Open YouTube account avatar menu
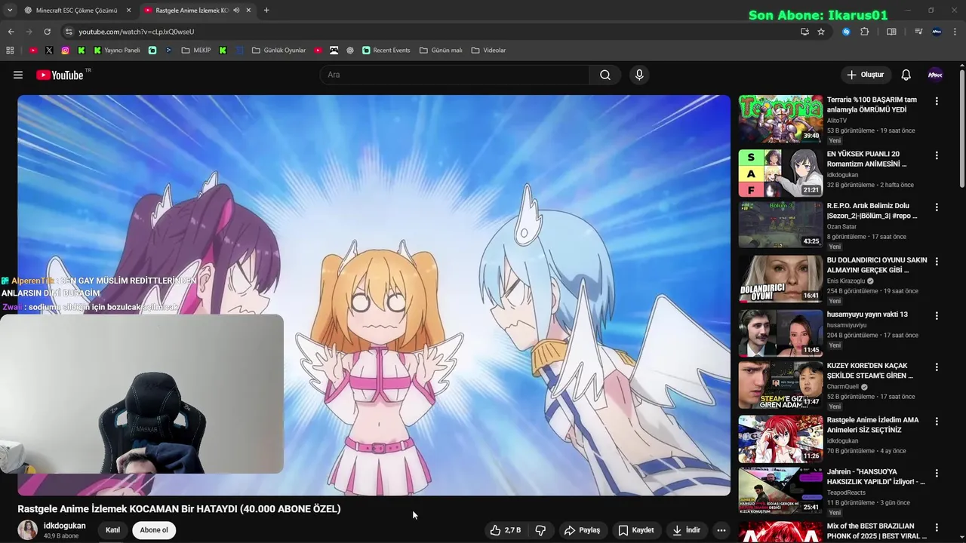The image size is (966, 543). point(935,75)
